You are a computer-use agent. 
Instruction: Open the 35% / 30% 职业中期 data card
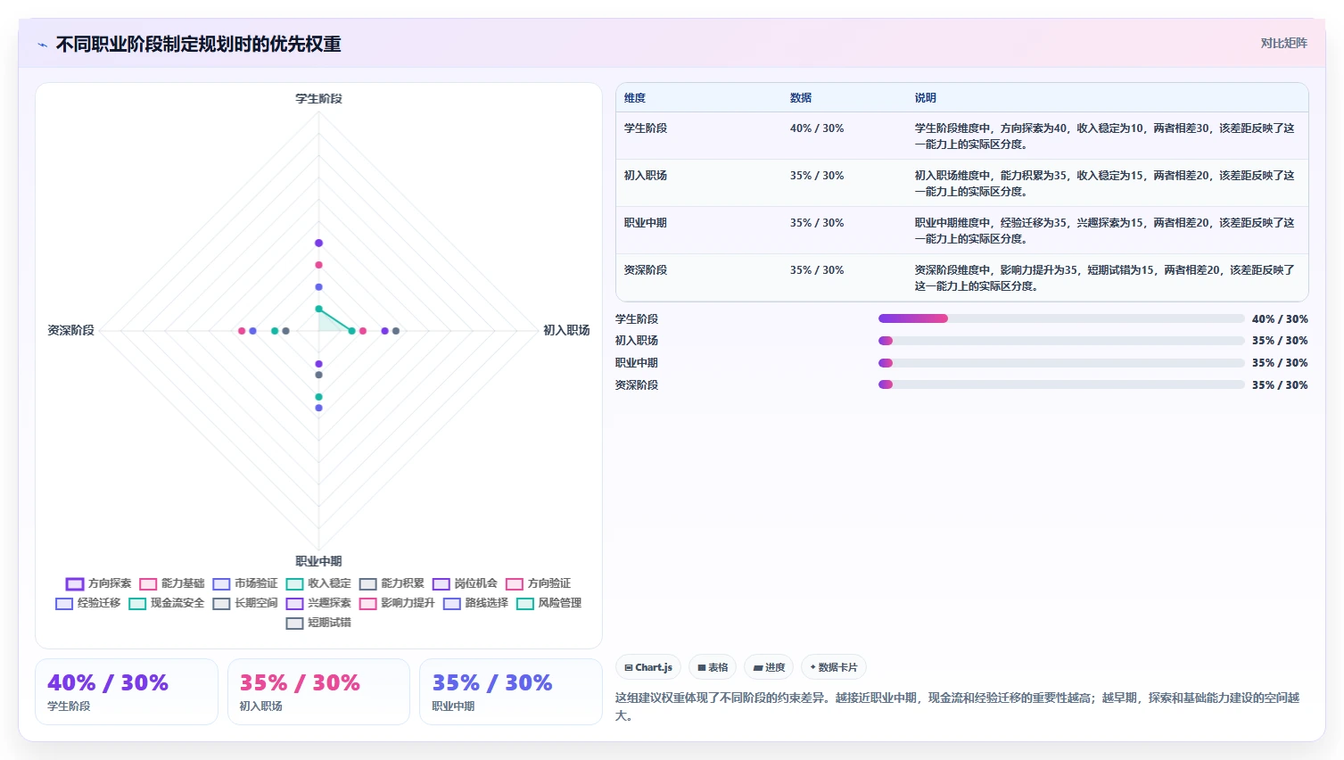click(511, 692)
